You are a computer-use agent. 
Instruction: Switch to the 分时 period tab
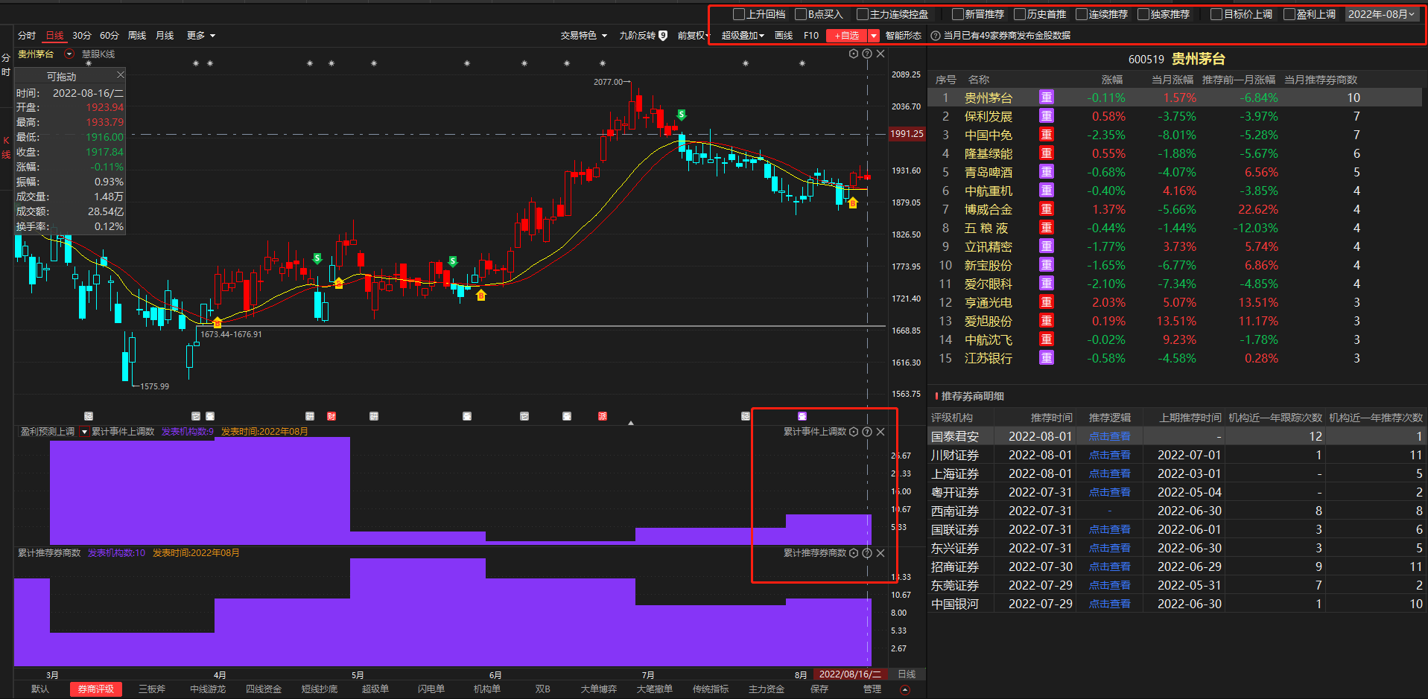click(x=27, y=35)
